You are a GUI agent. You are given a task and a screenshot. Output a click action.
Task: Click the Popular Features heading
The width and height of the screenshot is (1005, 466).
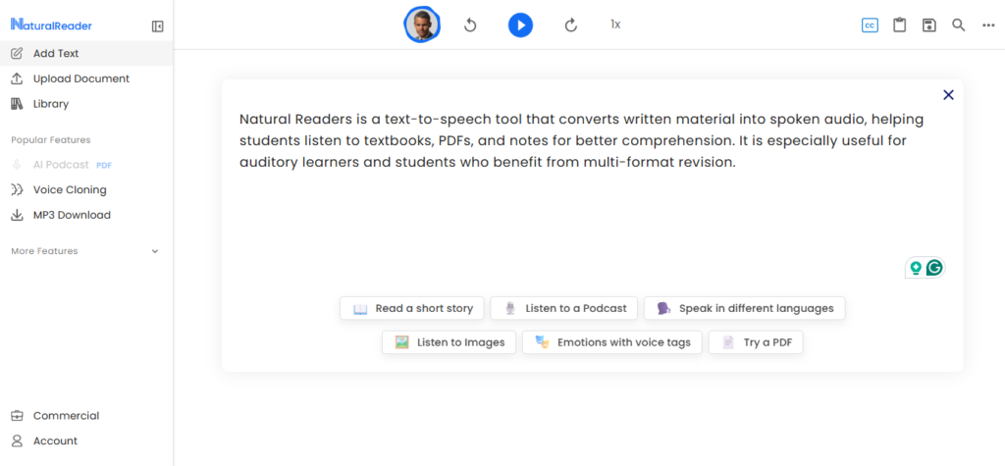[x=51, y=139]
